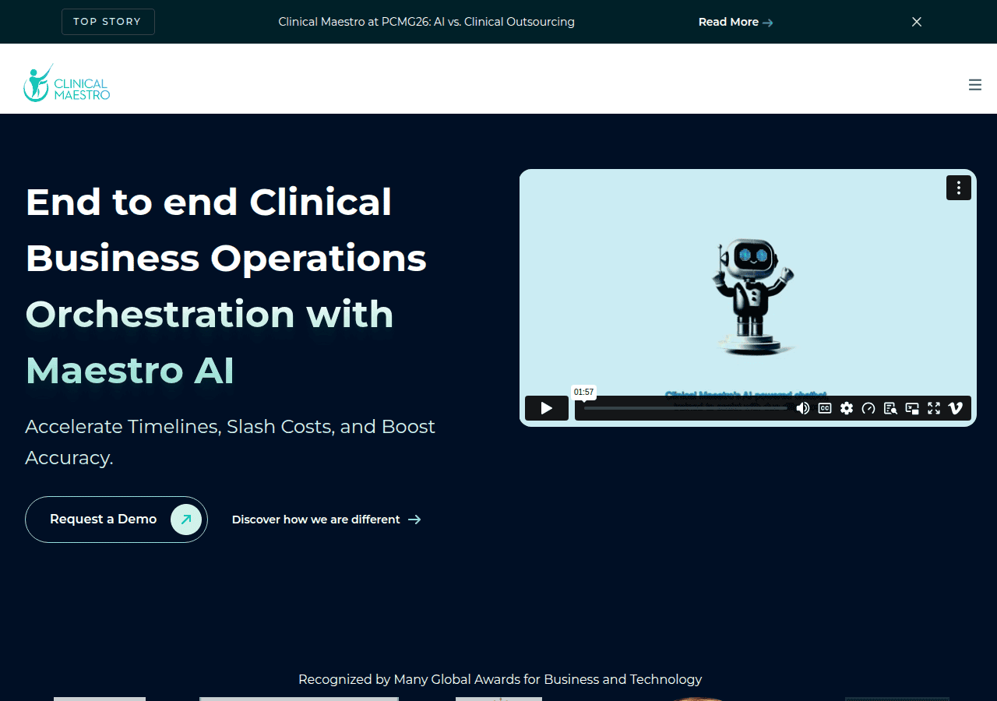Toggle closed captions CC icon

(825, 408)
